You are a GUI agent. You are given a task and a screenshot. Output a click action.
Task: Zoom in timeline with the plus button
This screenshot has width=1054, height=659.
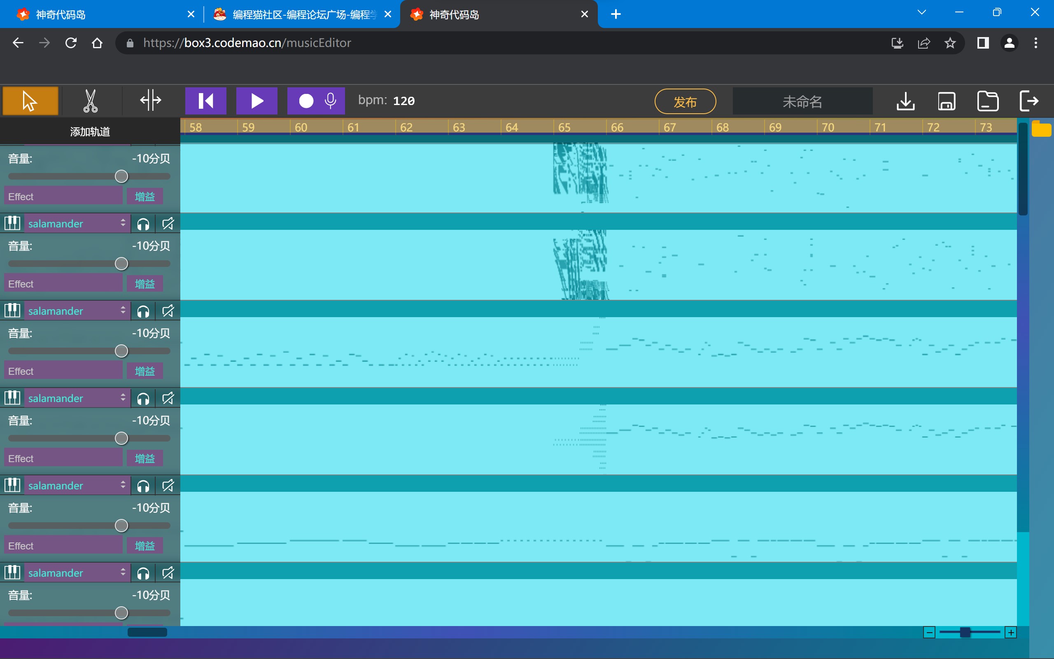1010,632
